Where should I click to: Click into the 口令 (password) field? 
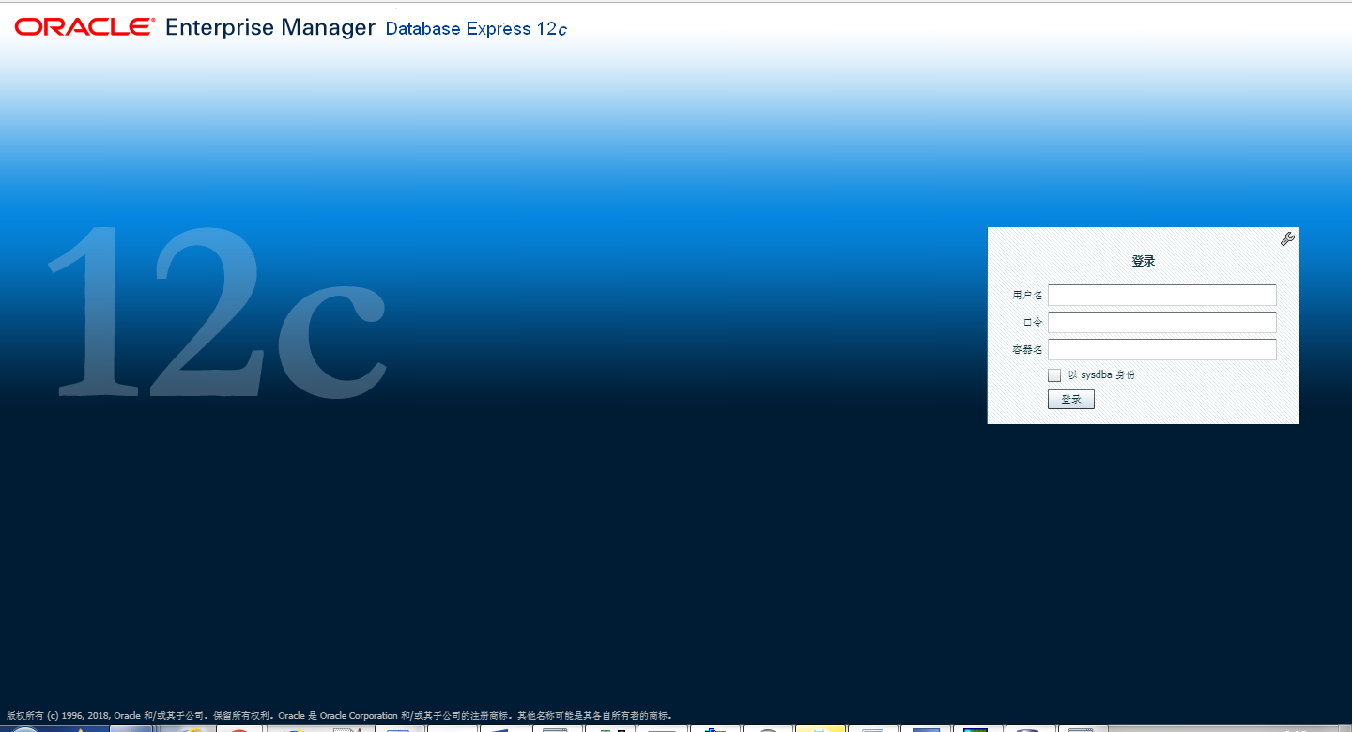(1162, 322)
